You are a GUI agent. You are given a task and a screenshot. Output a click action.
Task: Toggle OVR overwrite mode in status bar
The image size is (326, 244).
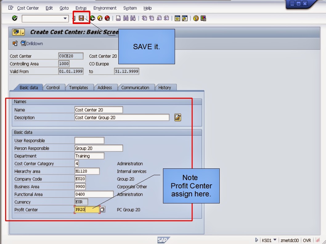pos(307,240)
